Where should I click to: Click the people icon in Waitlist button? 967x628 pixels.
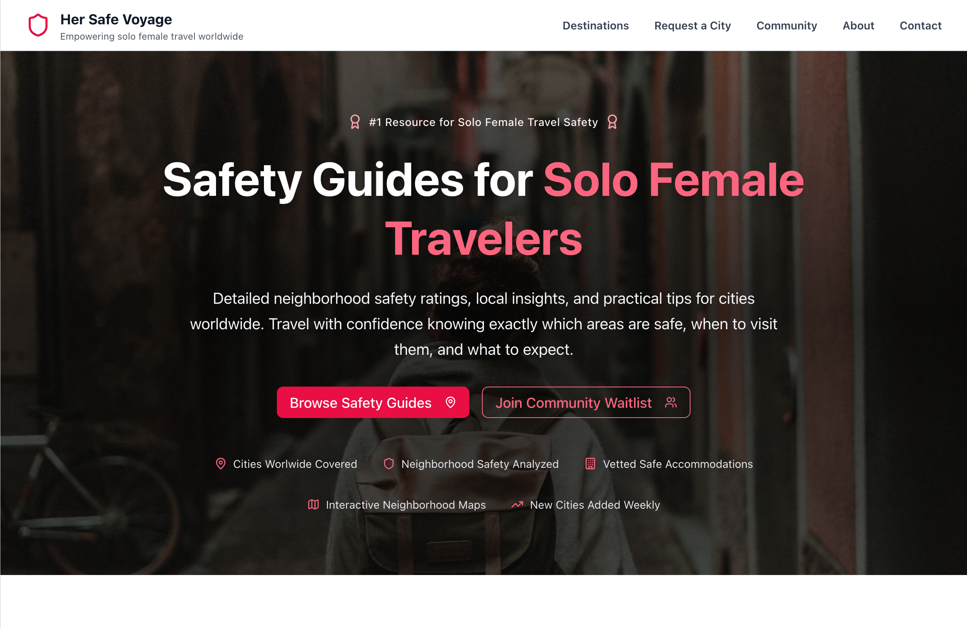(x=670, y=402)
